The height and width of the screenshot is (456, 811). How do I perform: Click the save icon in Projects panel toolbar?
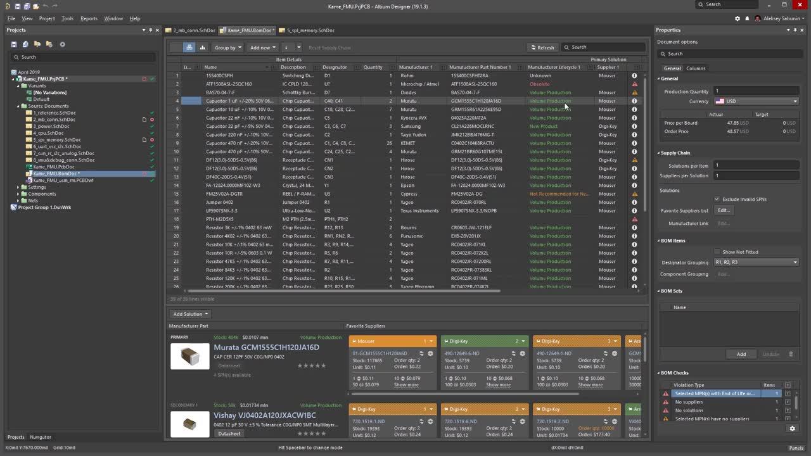13,44
